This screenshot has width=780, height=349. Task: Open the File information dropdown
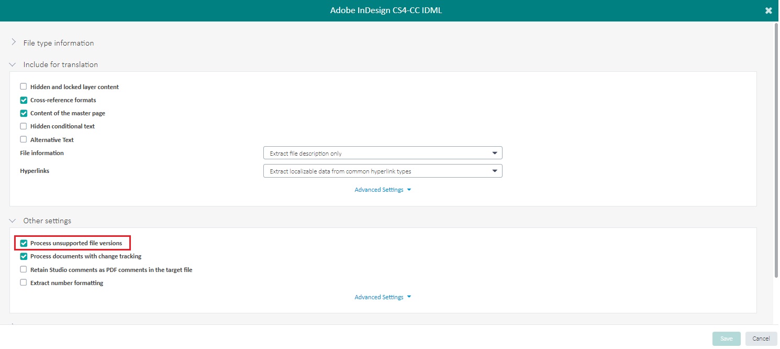coord(383,153)
